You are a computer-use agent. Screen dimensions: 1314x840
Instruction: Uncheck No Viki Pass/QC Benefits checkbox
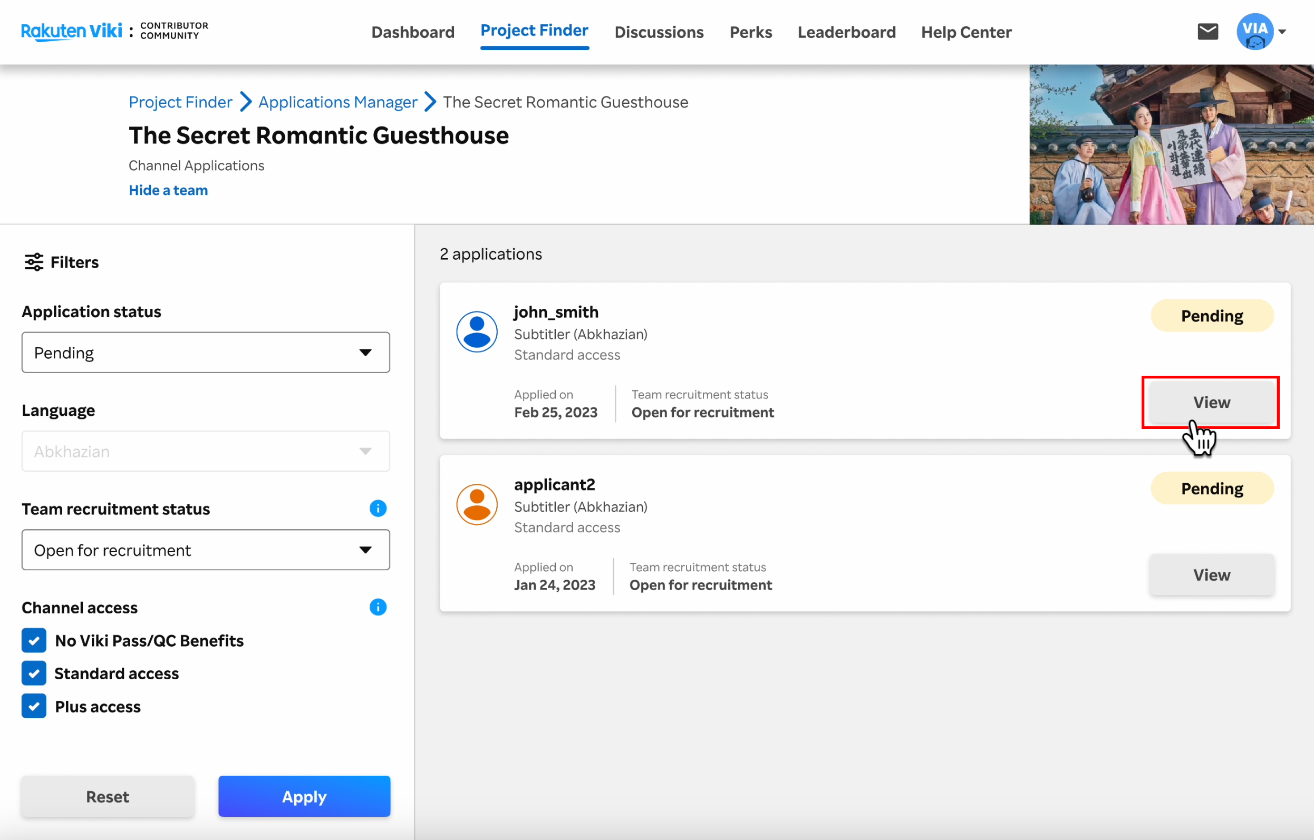pos(34,640)
